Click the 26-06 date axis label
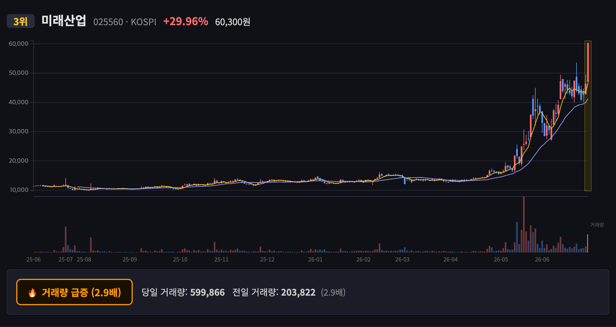 tap(542, 260)
